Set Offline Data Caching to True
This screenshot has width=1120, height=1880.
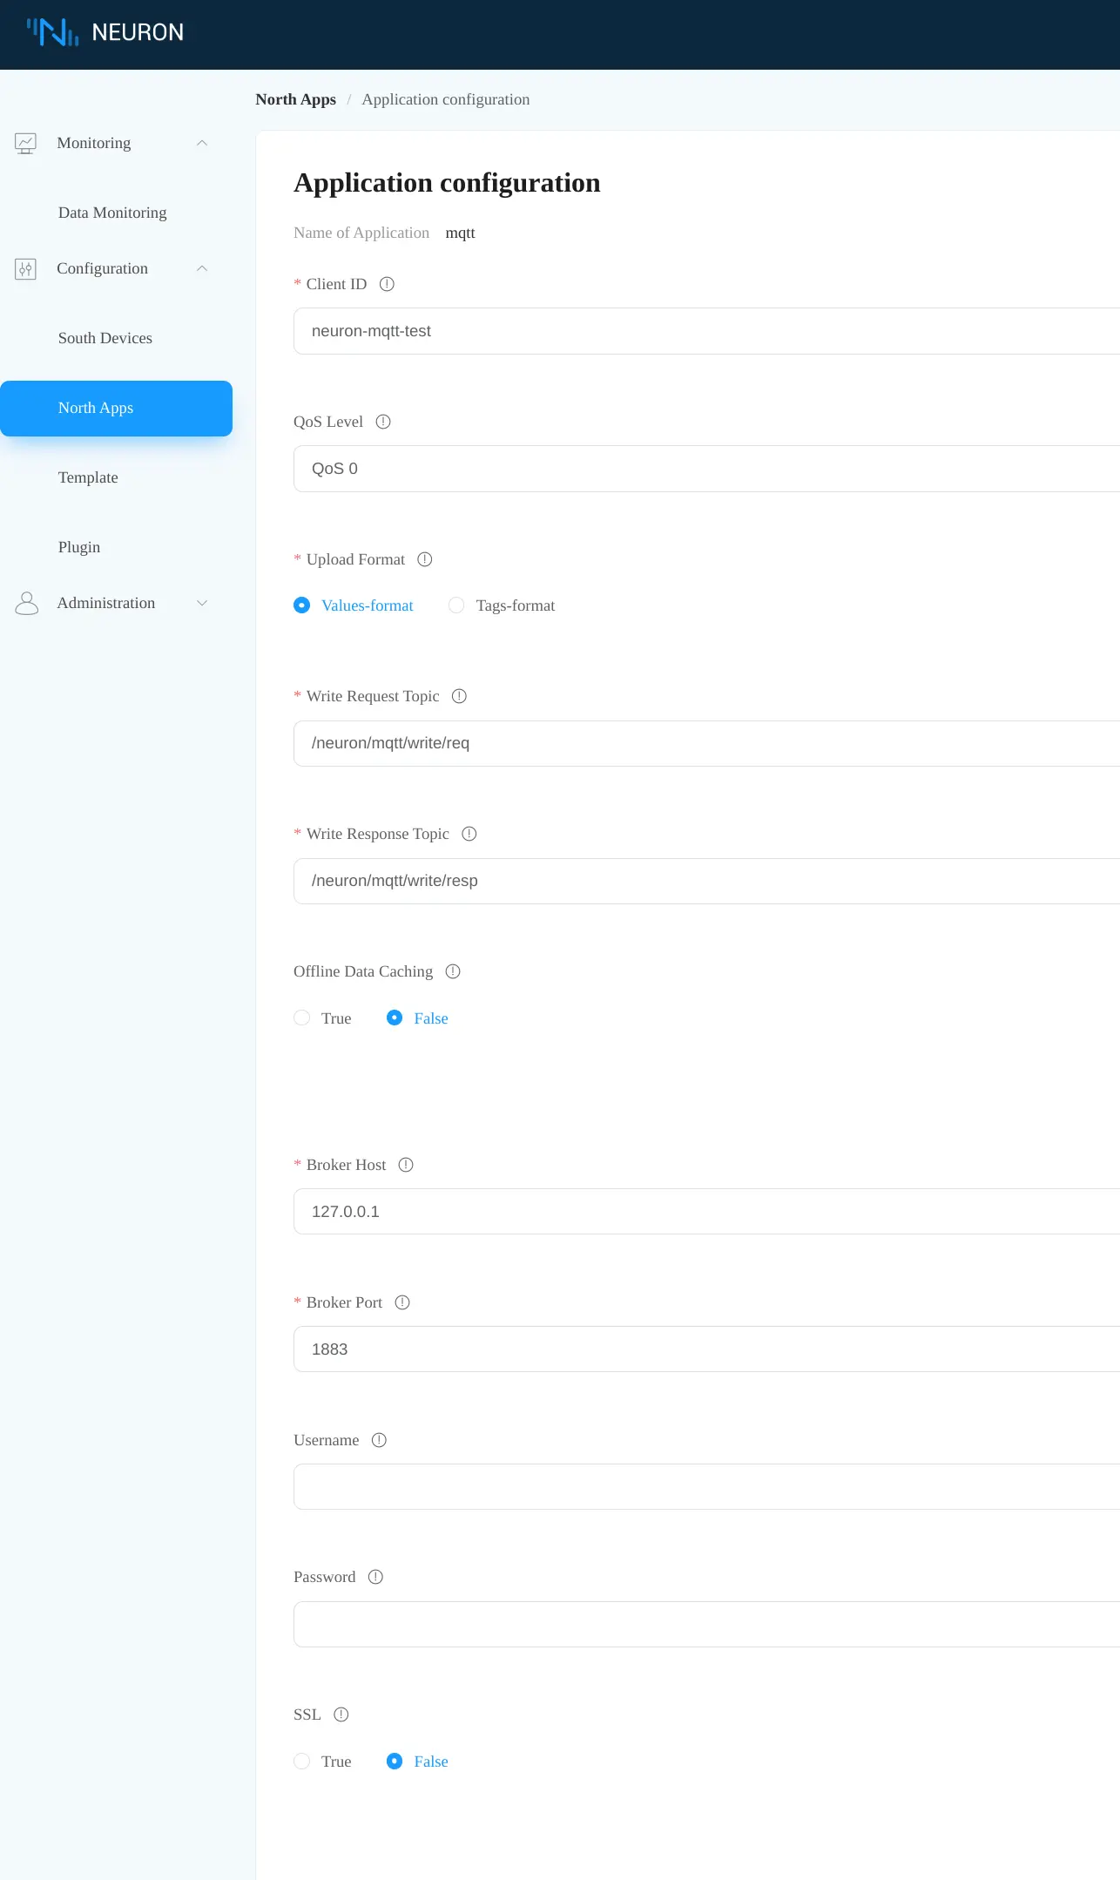[x=301, y=1018]
